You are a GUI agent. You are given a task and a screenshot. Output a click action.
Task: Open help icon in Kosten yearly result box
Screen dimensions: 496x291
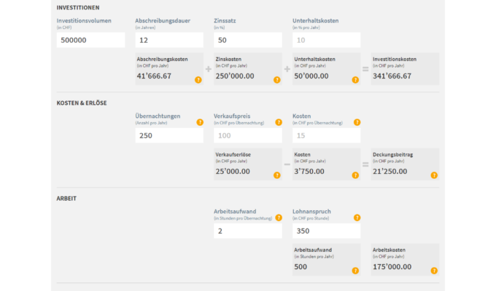point(355,175)
